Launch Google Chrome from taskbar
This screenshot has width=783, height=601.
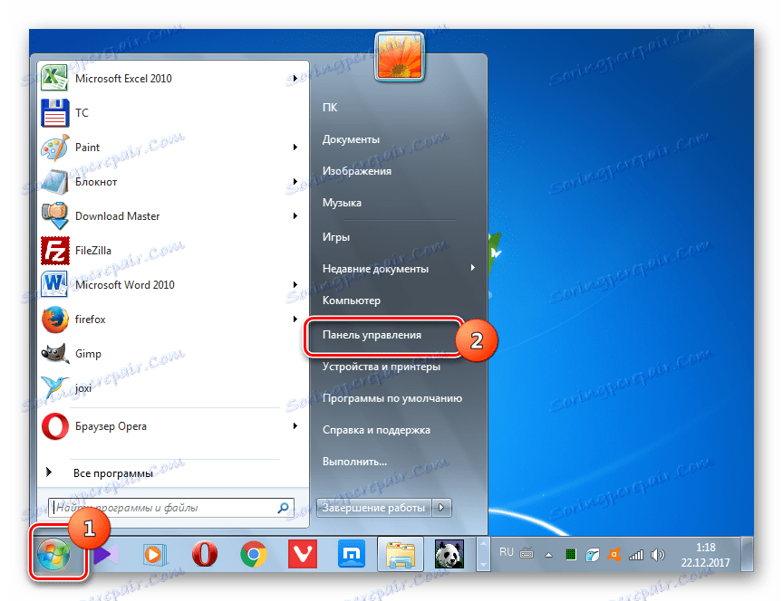[x=254, y=554]
